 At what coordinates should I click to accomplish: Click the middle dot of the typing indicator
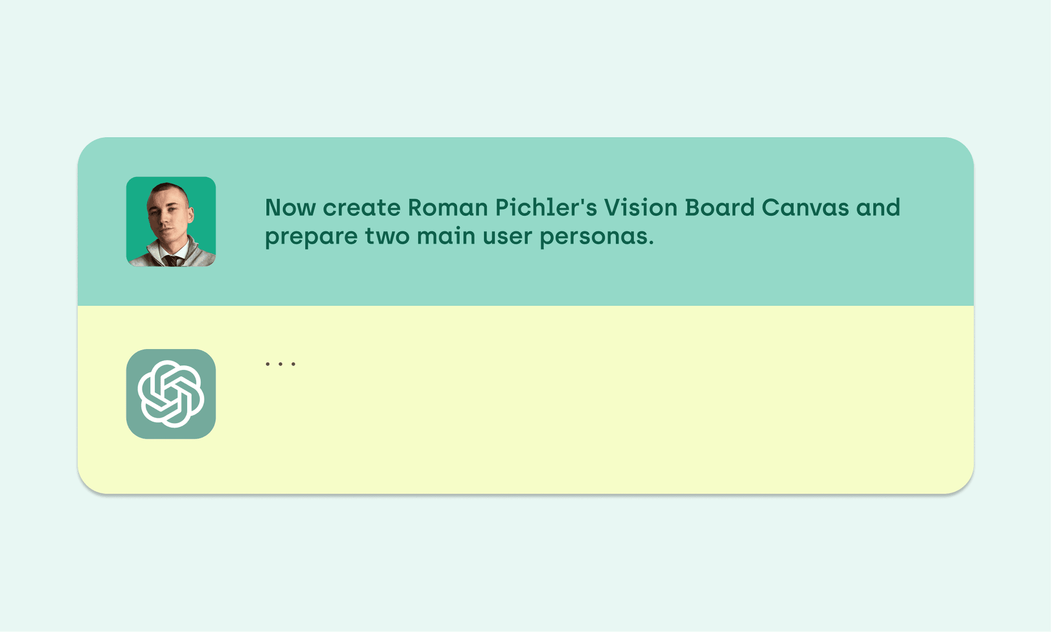click(x=281, y=364)
